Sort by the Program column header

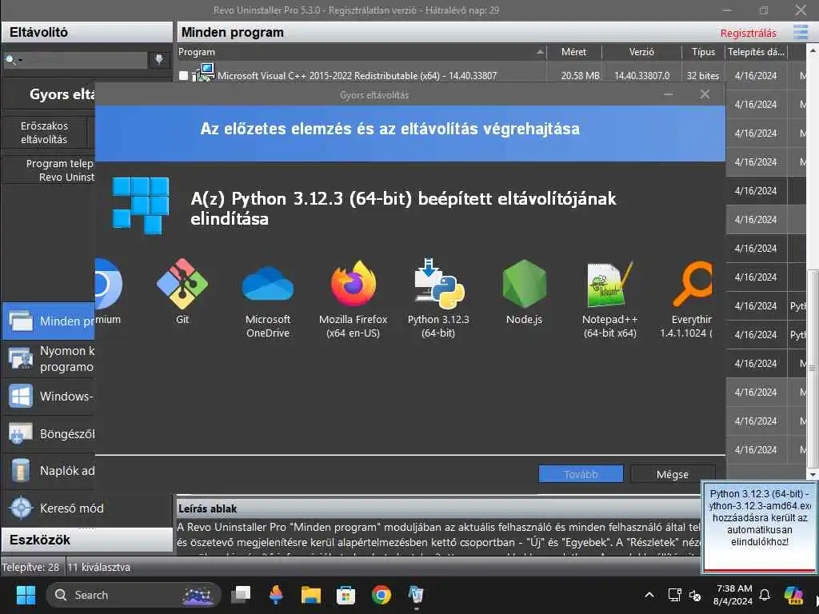tap(362, 52)
